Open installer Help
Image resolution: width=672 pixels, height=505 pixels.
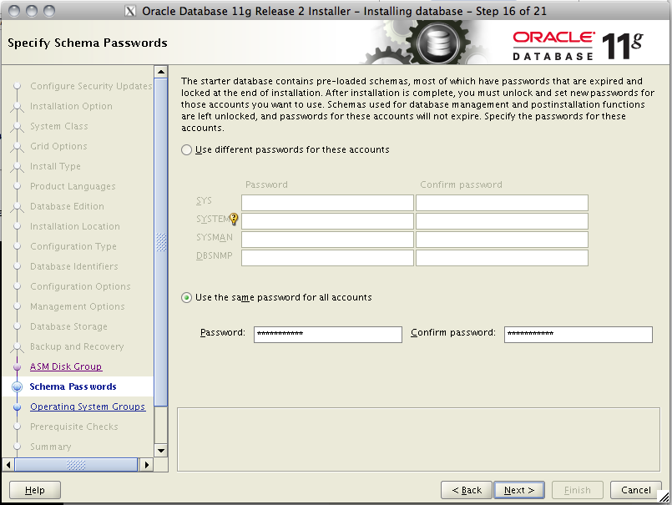coord(35,490)
